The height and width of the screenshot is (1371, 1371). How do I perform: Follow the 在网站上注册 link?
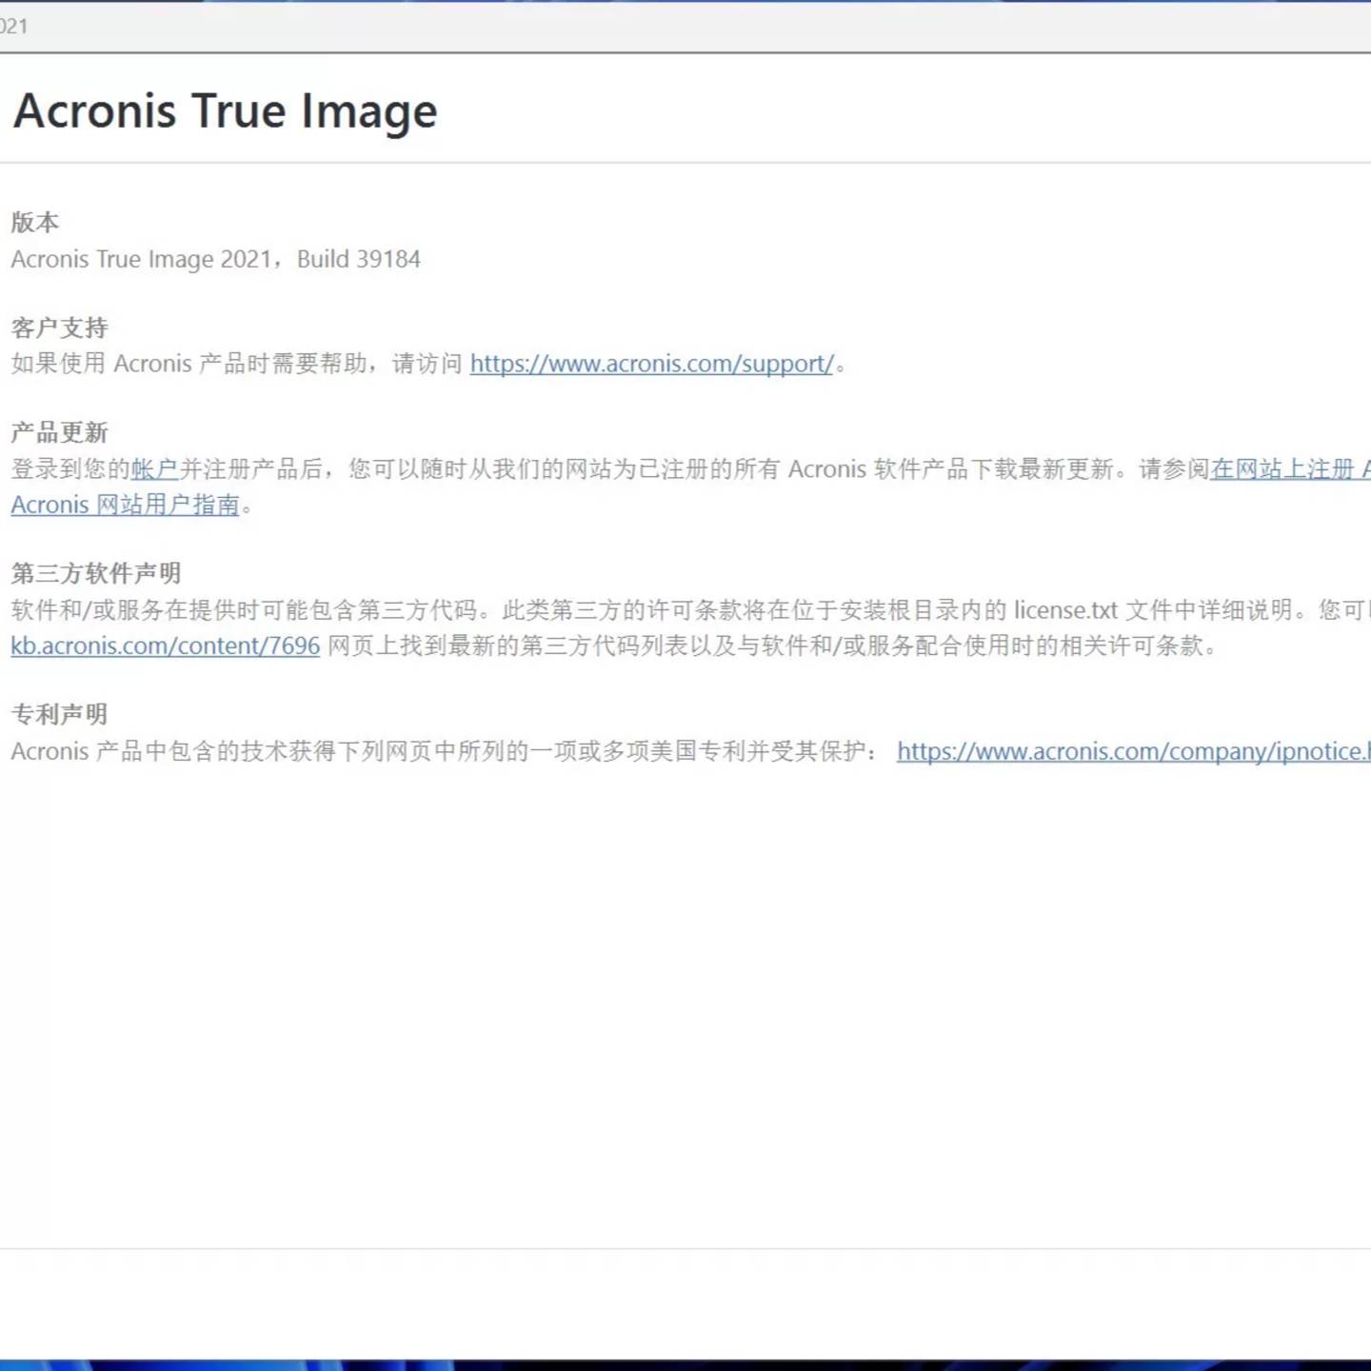(x=1290, y=468)
